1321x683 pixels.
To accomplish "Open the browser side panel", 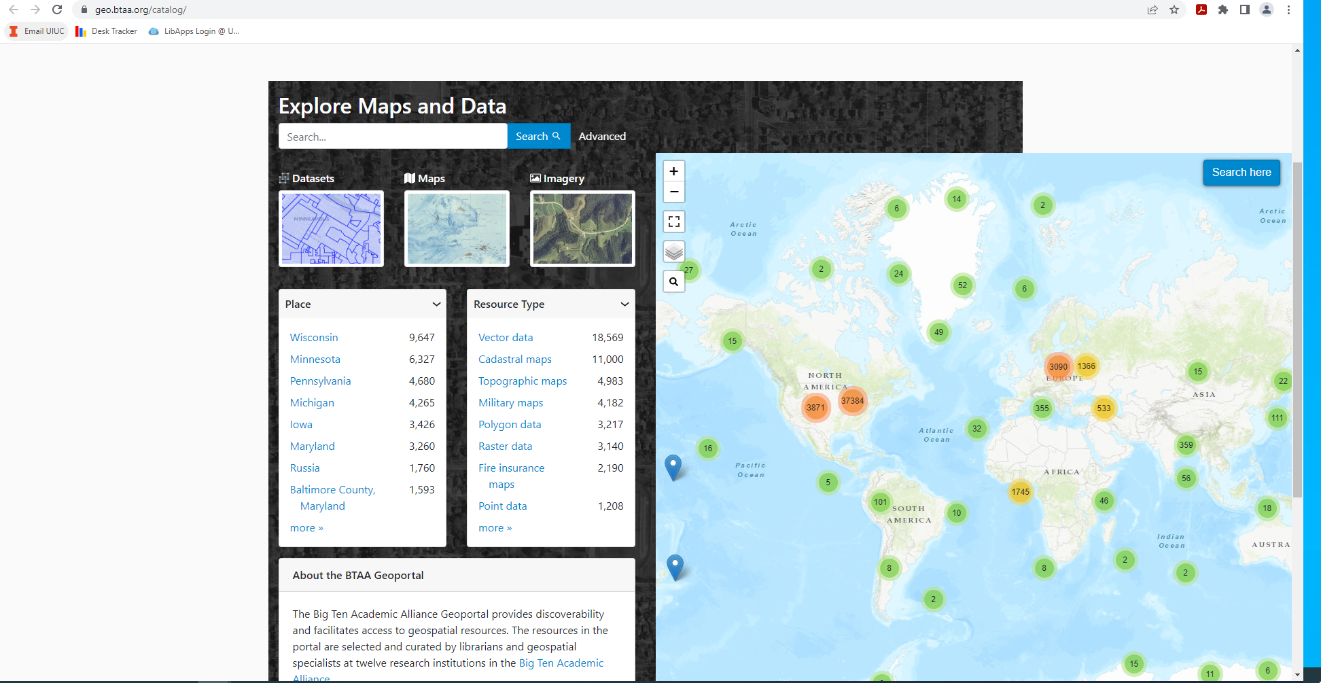I will (x=1245, y=10).
